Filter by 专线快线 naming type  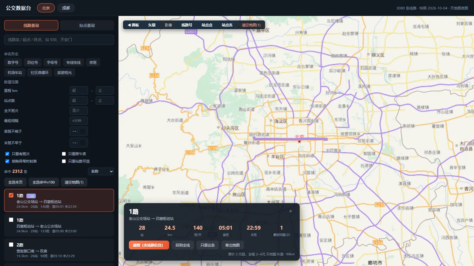tap(73, 63)
